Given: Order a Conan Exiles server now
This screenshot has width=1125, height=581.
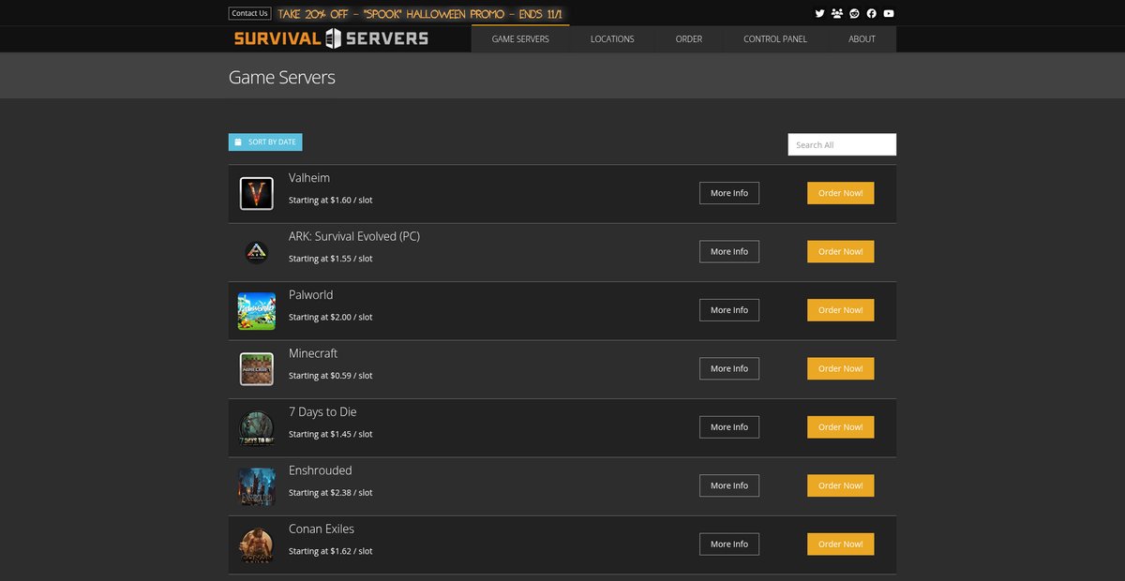Looking at the screenshot, I should (841, 544).
